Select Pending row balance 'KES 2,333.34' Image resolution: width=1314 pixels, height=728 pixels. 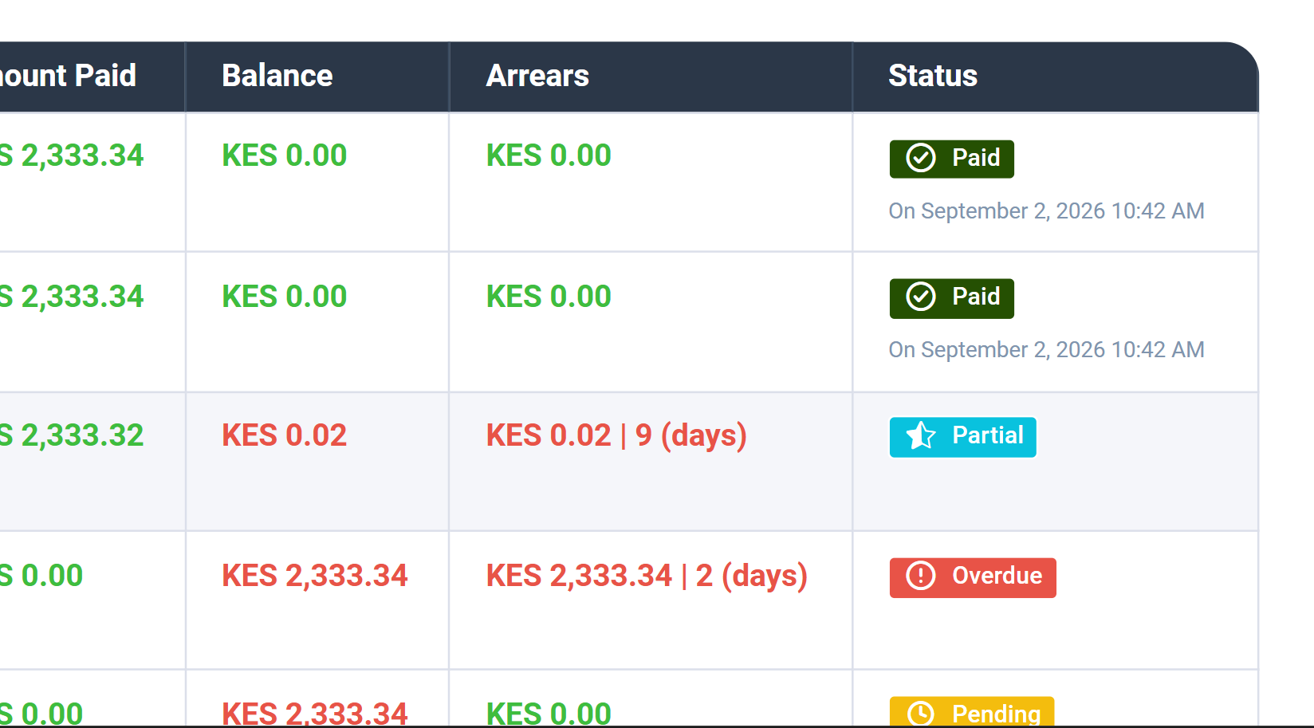tap(314, 713)
